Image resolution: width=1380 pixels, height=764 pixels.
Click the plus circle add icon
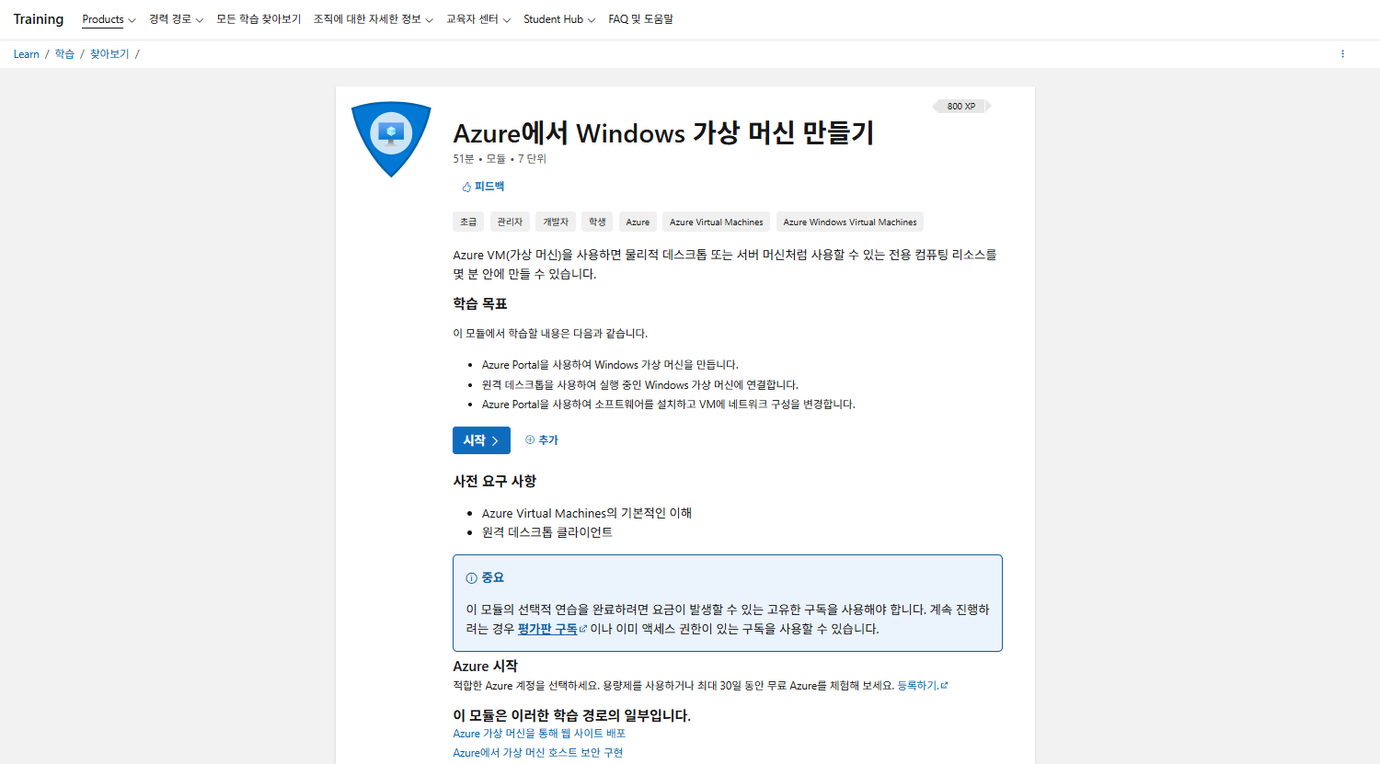530,439
